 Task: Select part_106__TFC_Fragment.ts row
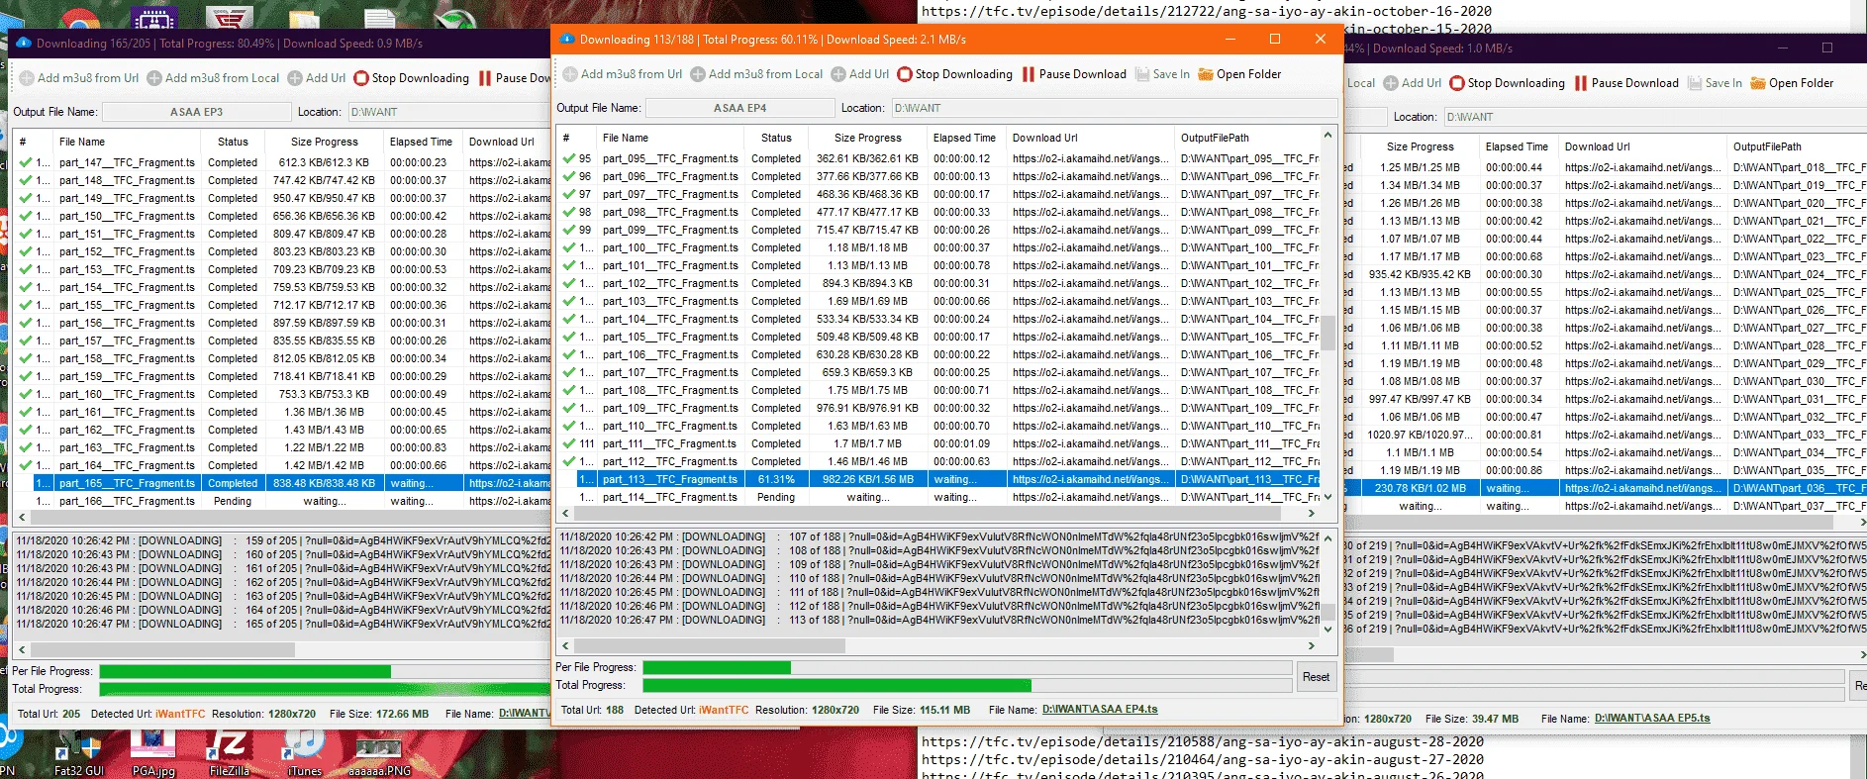tap(939, 354)
